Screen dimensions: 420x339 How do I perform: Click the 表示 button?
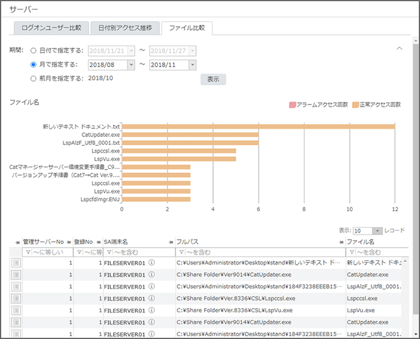(213, 79)
